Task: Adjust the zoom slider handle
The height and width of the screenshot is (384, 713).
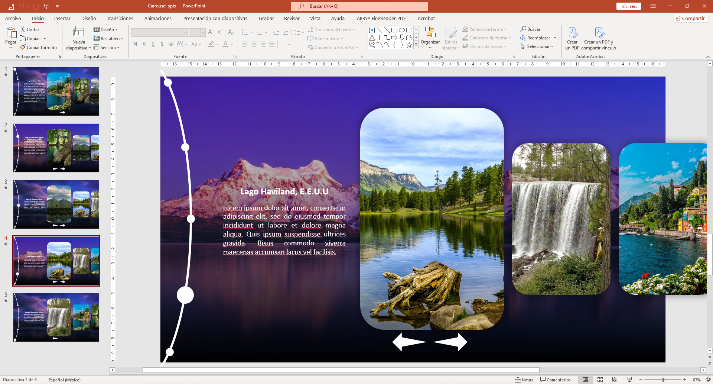Action: [663, 380]
